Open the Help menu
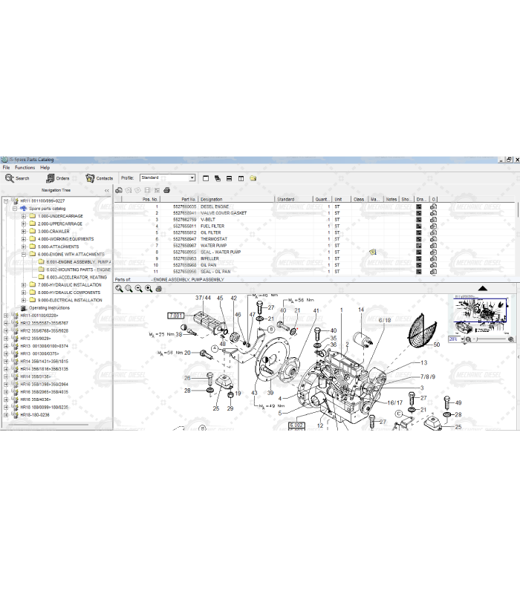Screen dimensions: 520x594 (45, 168)
